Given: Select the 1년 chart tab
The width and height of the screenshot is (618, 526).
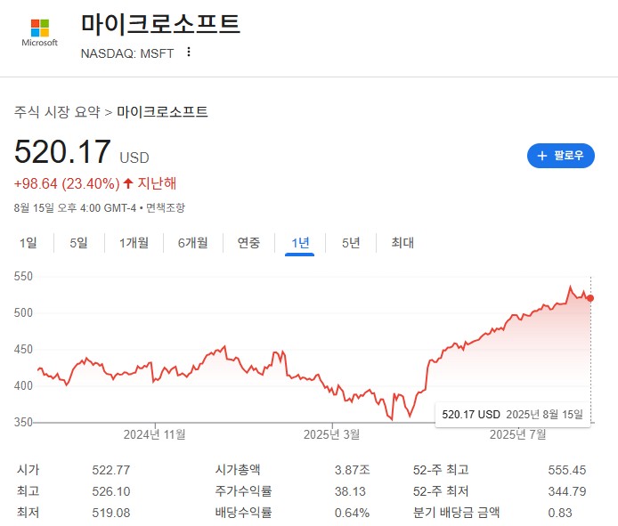Looking at the screenshot, I should click(300, 243).
